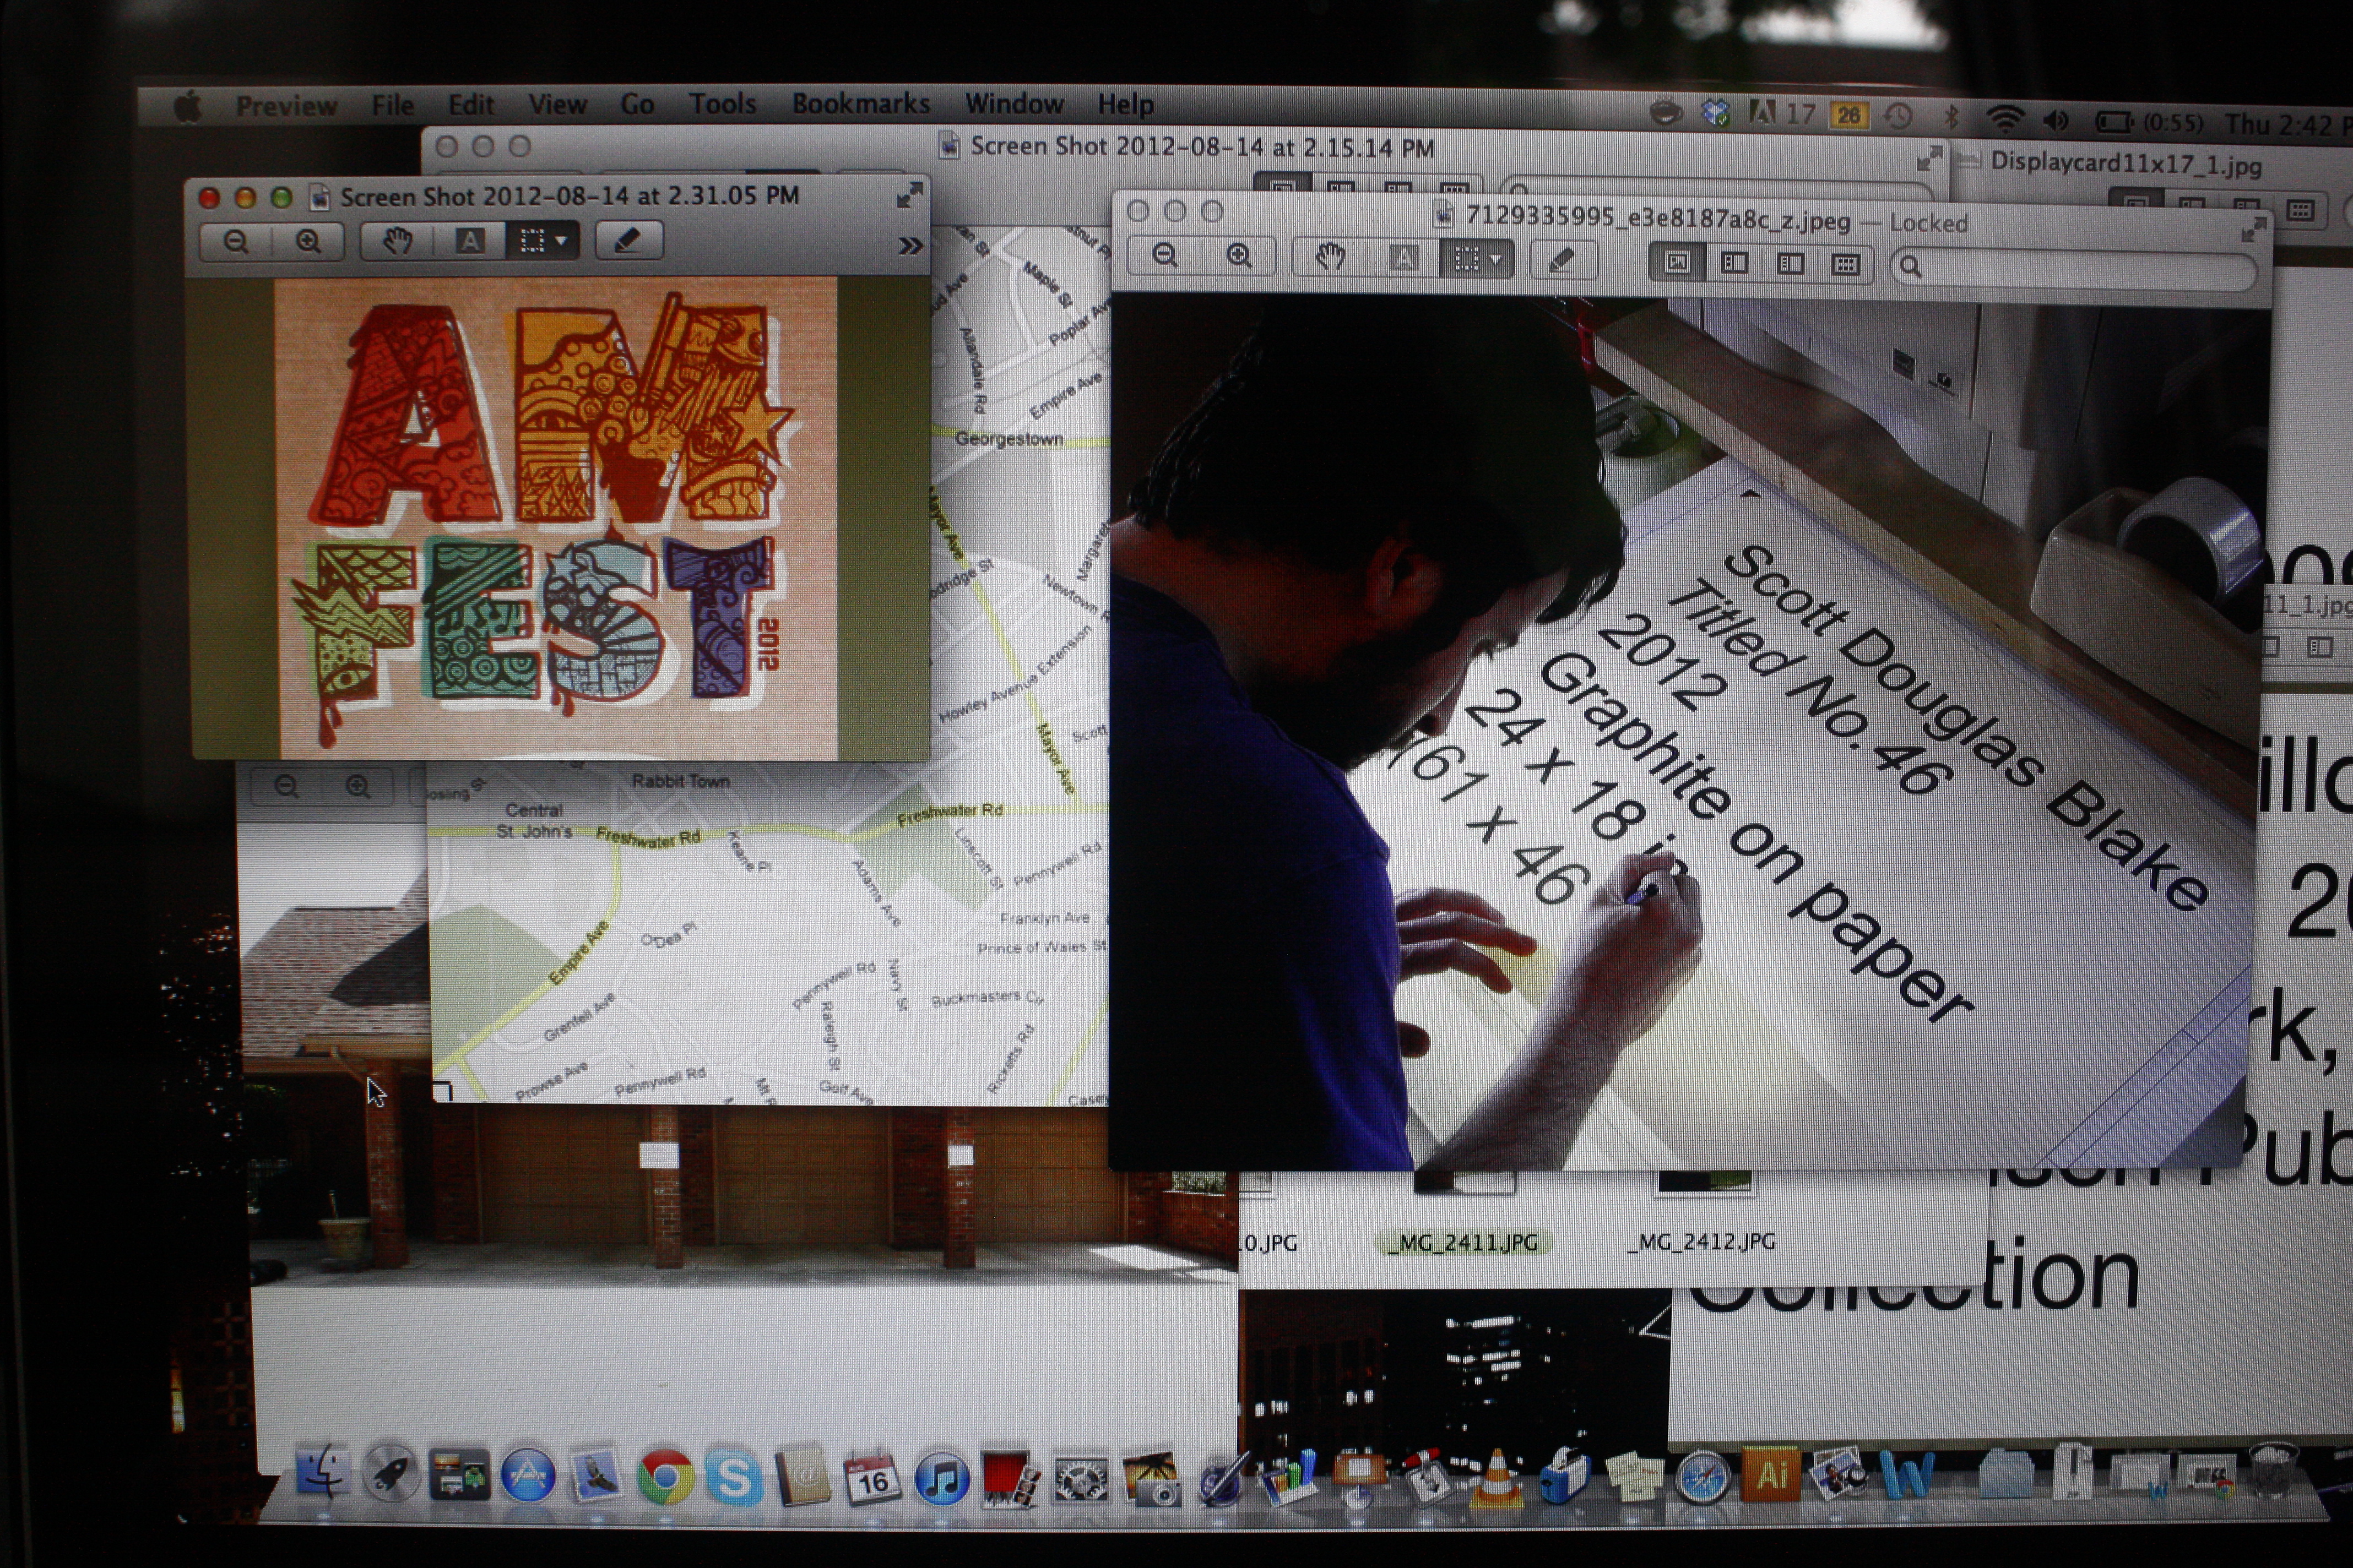Screen dimensions: 2353x1568
Task: Open Mission Control from the Dock
Action: point(459,1474)
